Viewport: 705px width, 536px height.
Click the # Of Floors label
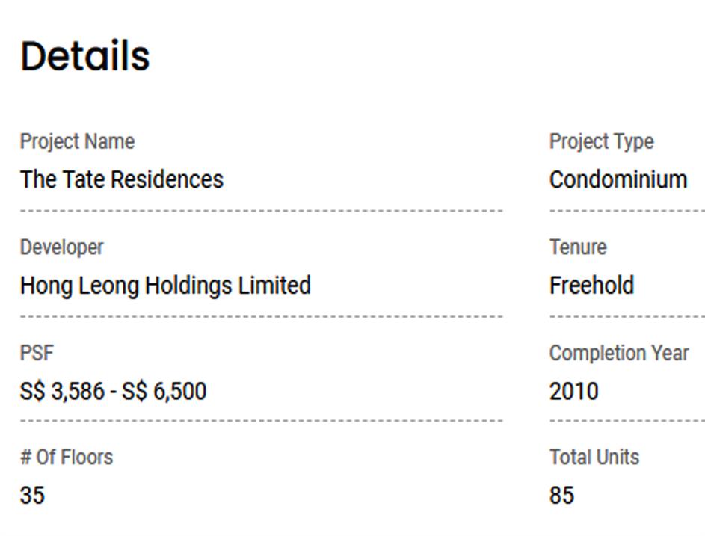tap(67, 457)
